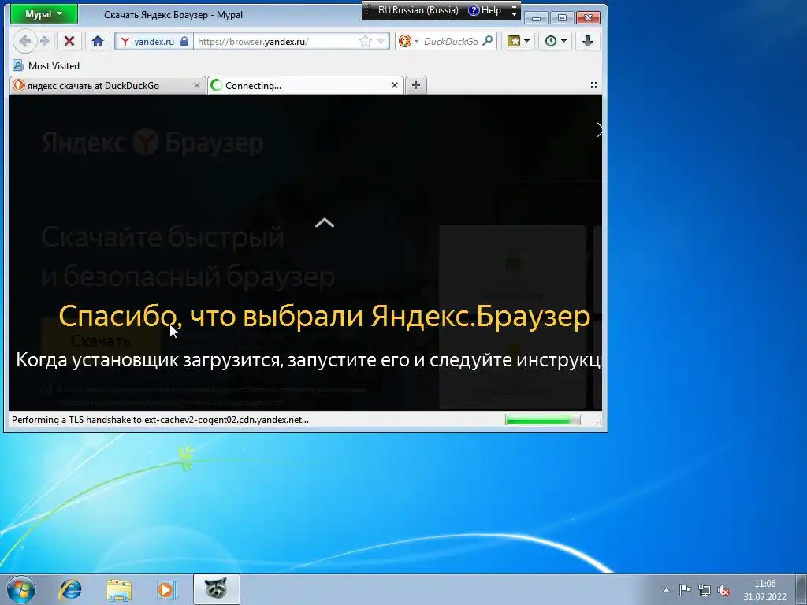Close the DuckDuckGo tab
The width and height of the screenshot is (807, 605).
[x=196, y=85]
